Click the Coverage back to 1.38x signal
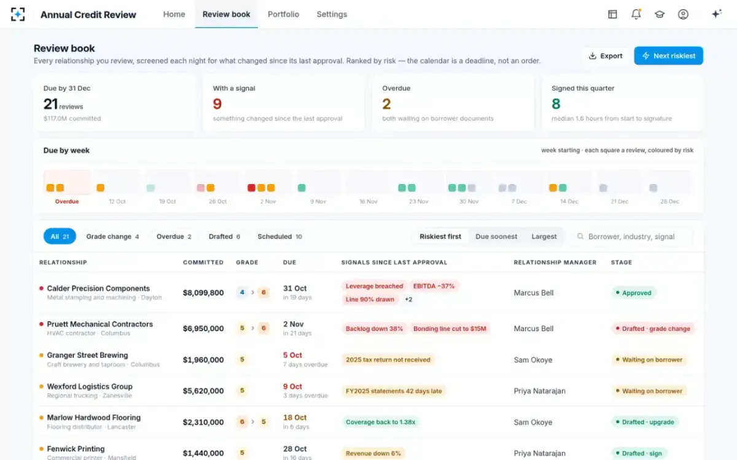Image resolution: width=737 pixels, height=460 pixels. 380,422
